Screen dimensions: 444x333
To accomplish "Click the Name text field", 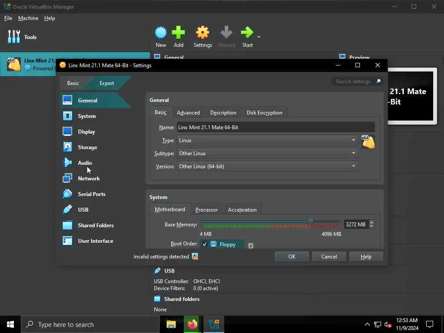I will click(276, 127).
